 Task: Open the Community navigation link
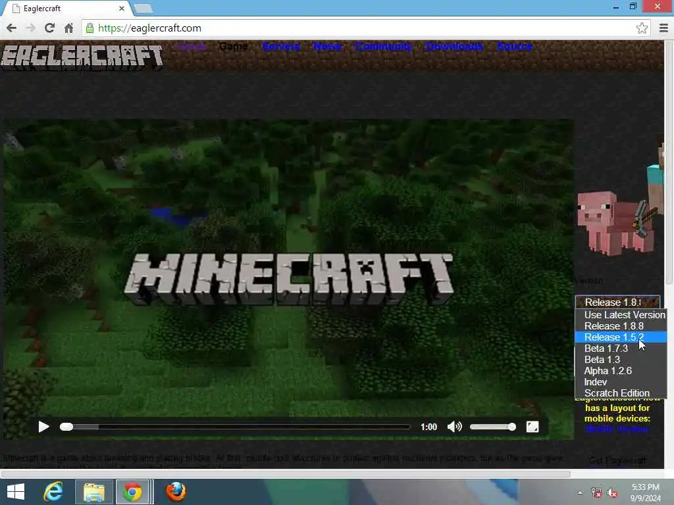(383, 47)
